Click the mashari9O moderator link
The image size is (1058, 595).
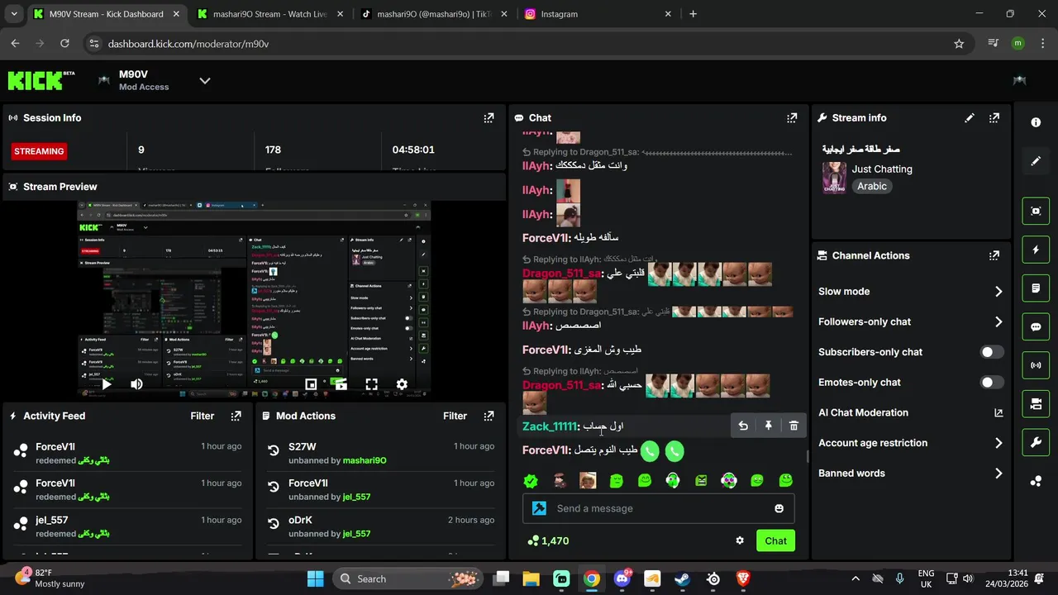tap(365, 460)
